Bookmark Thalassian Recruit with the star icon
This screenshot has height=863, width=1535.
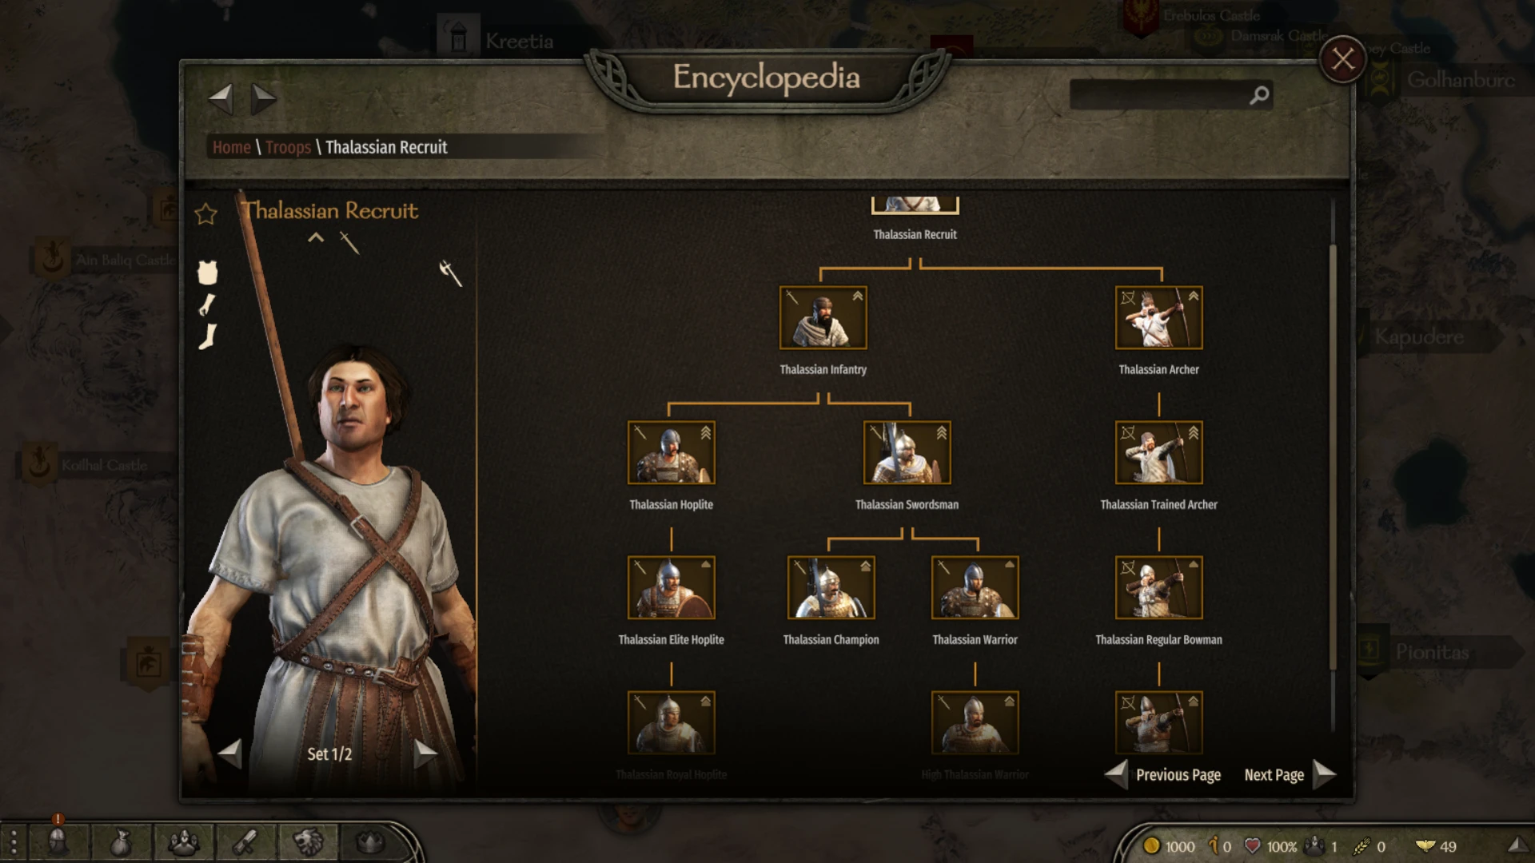pos(206,213)
